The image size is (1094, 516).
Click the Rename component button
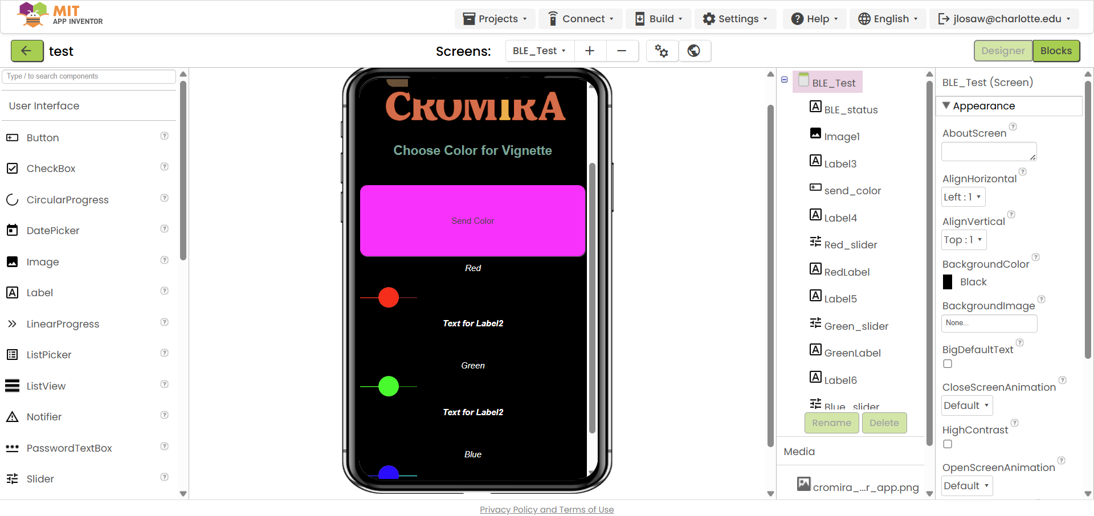tap(831, 423)
